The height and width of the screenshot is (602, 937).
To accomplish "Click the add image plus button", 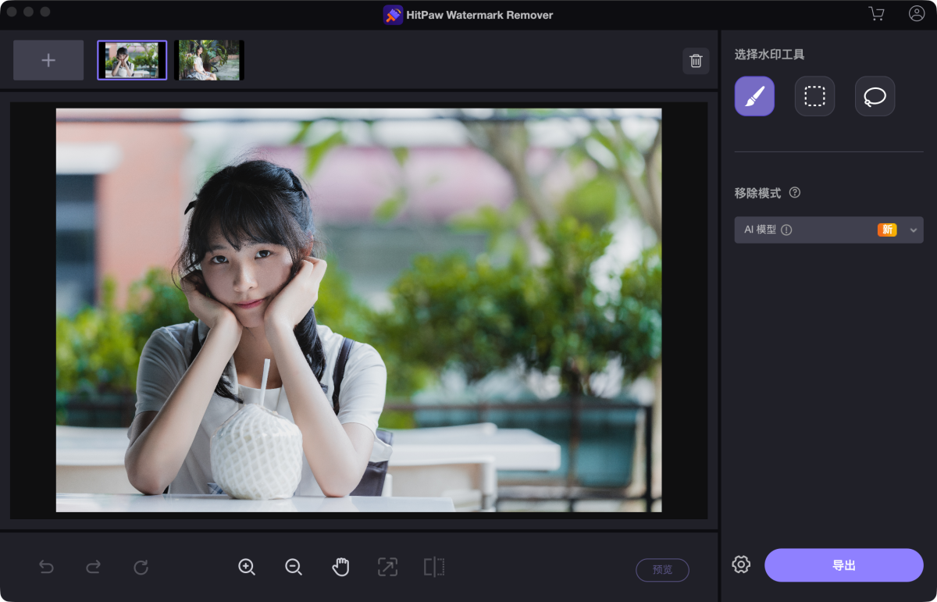I will click(48, 60).
